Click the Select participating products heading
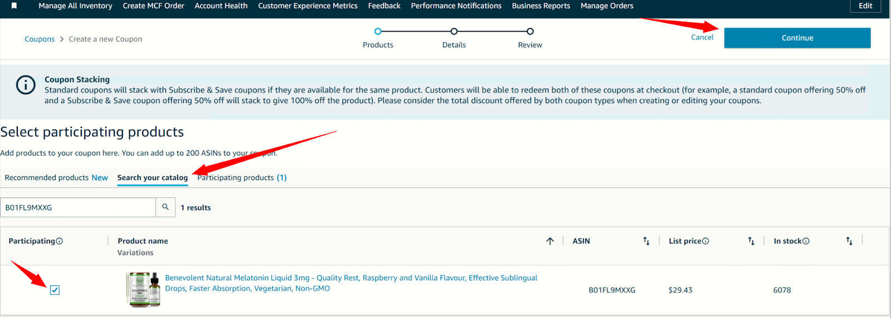The image size is (891, 318). (x=92, y=132)
